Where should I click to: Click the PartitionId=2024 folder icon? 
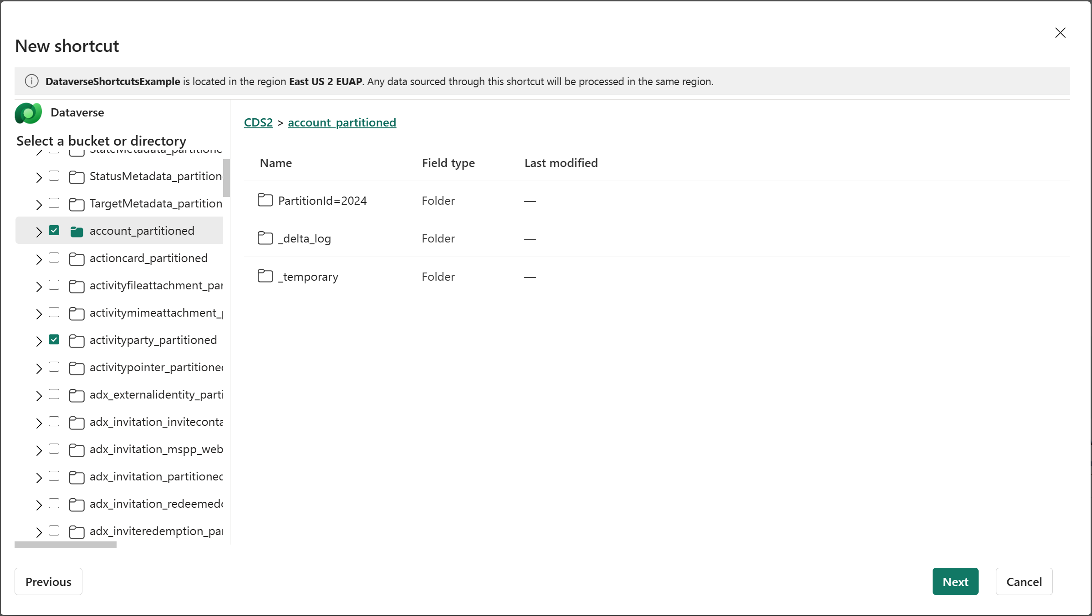tap(265, 200)
